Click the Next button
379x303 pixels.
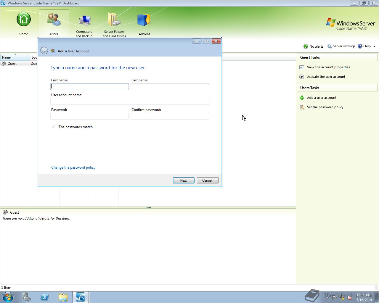point(184,180)
